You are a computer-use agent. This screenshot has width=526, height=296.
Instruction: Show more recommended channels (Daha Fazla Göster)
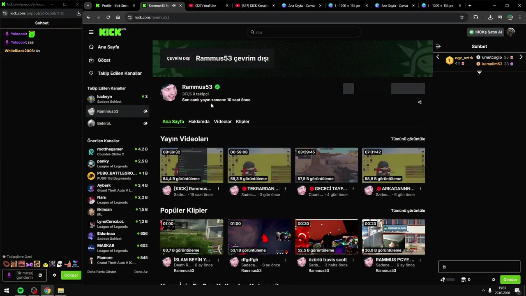(102, 272)
